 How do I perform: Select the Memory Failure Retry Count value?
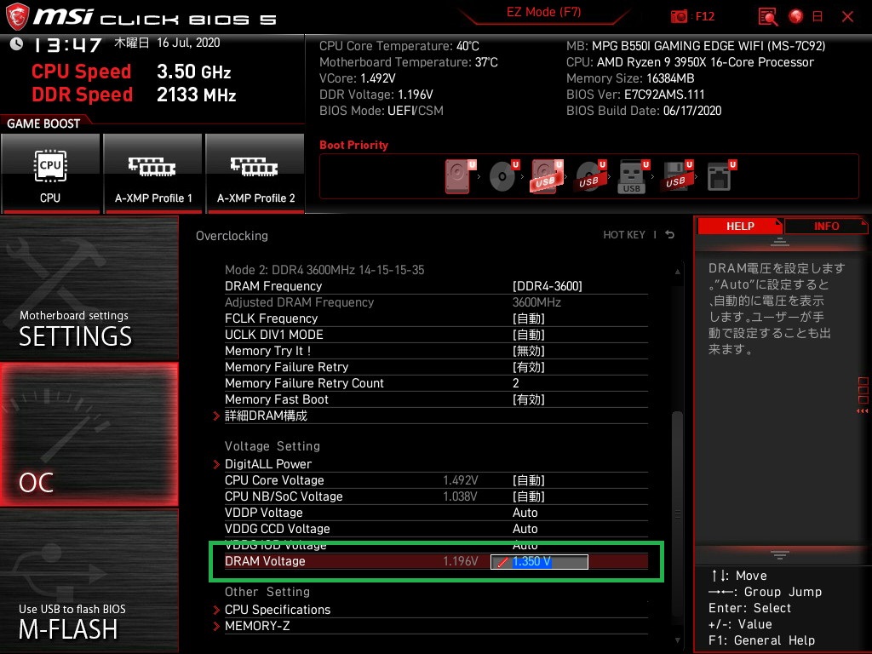tap(515, 383)
